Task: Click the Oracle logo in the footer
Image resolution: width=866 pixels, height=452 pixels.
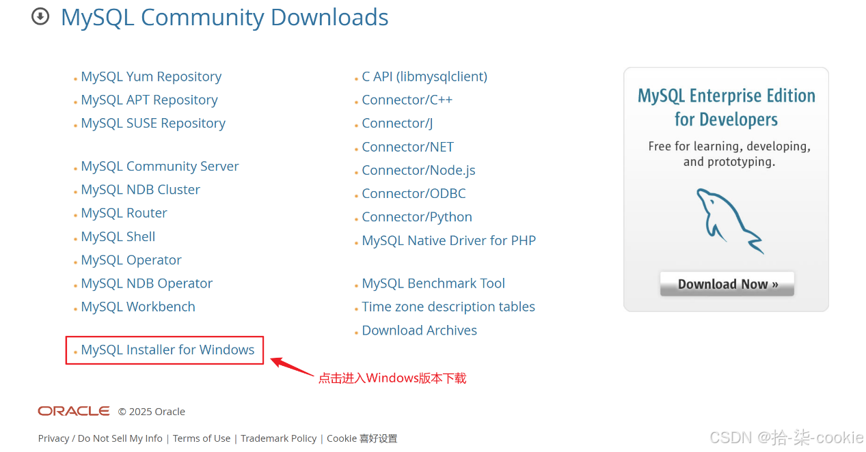Action: pyautogui.click(x=74, y=411)
